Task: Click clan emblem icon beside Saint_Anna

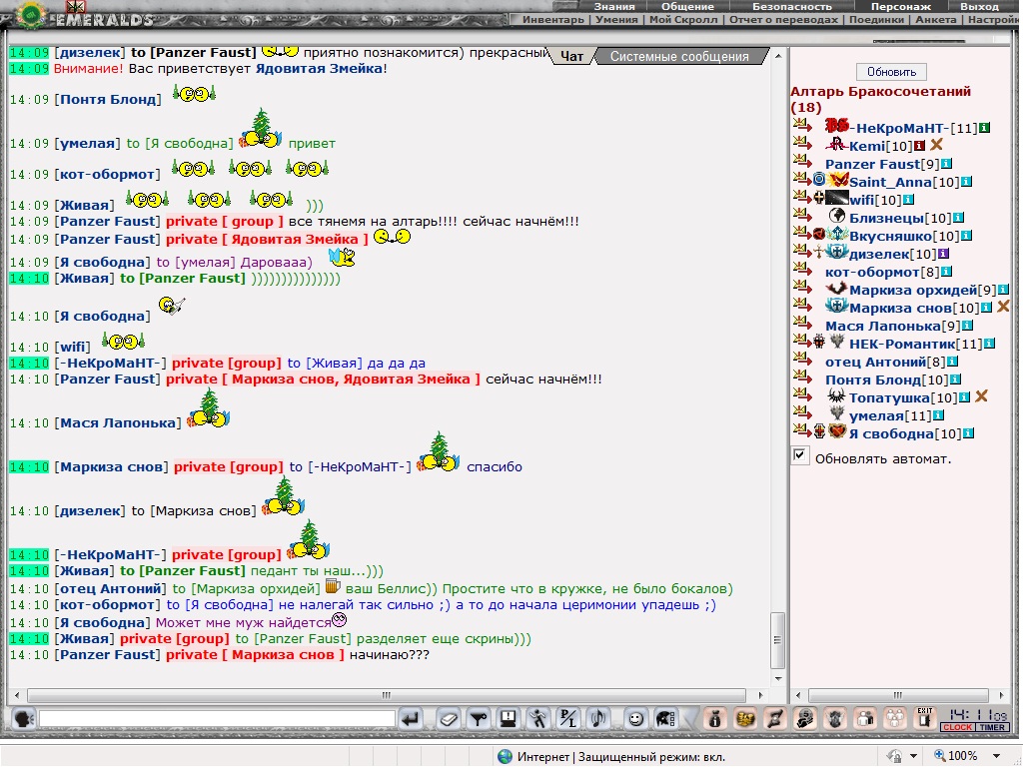Action: tap(838, 180)
